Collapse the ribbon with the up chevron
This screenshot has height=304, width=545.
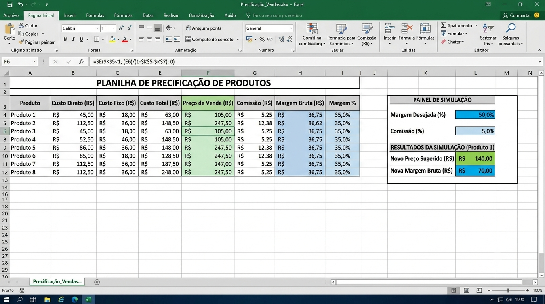[x=539, y=50]
